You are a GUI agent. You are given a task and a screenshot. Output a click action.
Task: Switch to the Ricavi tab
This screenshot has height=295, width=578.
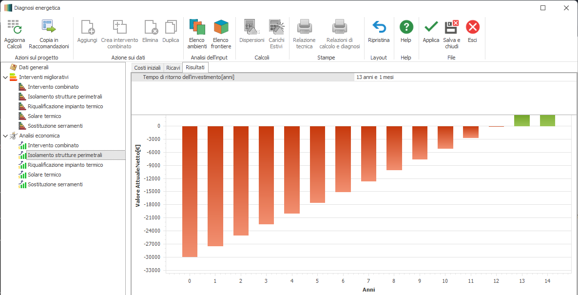(173, 68)
